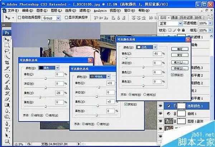Choose the Brush tool
This screenshot has height=147, width=215.
pyautogui.click(x=7, y=82)
